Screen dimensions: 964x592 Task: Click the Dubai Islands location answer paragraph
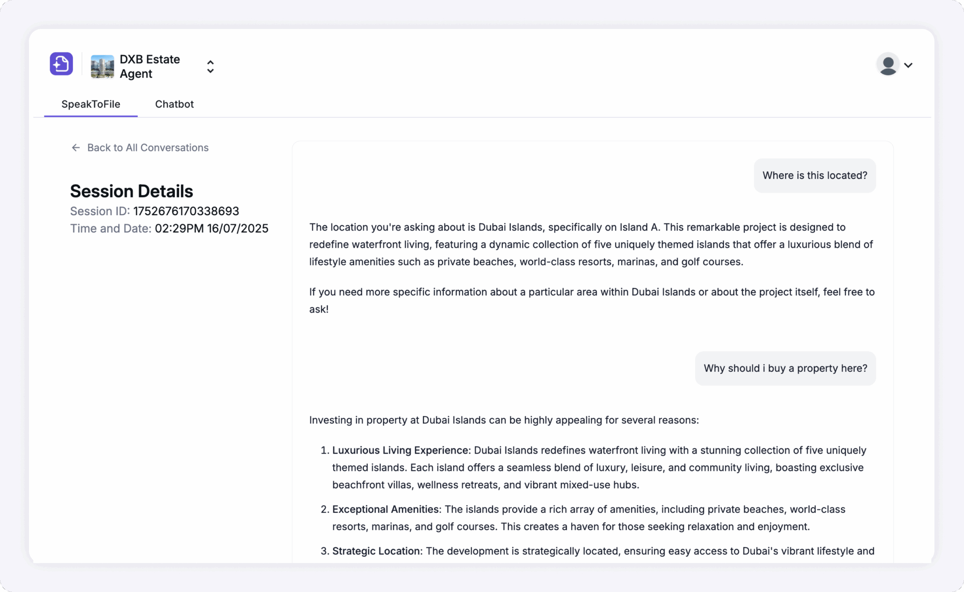592,244
